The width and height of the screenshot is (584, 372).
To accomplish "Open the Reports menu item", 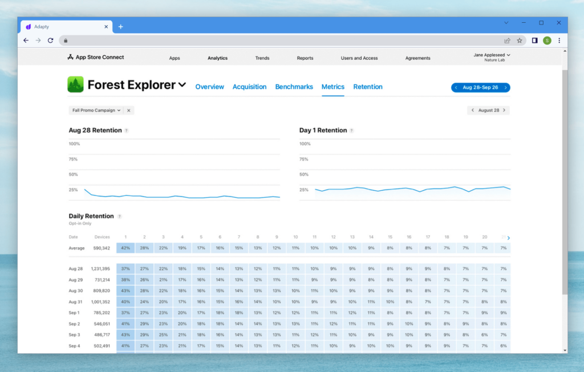I will tap(305, 58).
